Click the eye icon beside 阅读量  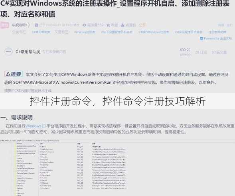[84, 25]
